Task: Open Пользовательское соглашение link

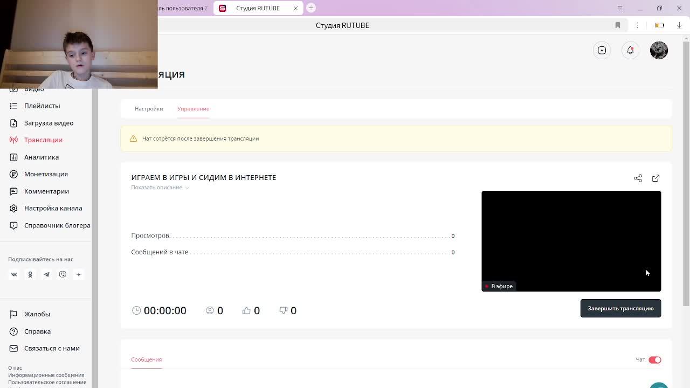Action: pos(47,382)
